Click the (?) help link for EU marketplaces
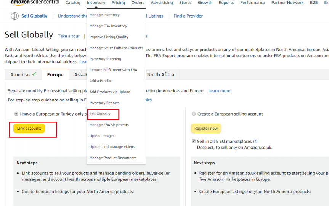329x206 pixels. click(255, 141)
